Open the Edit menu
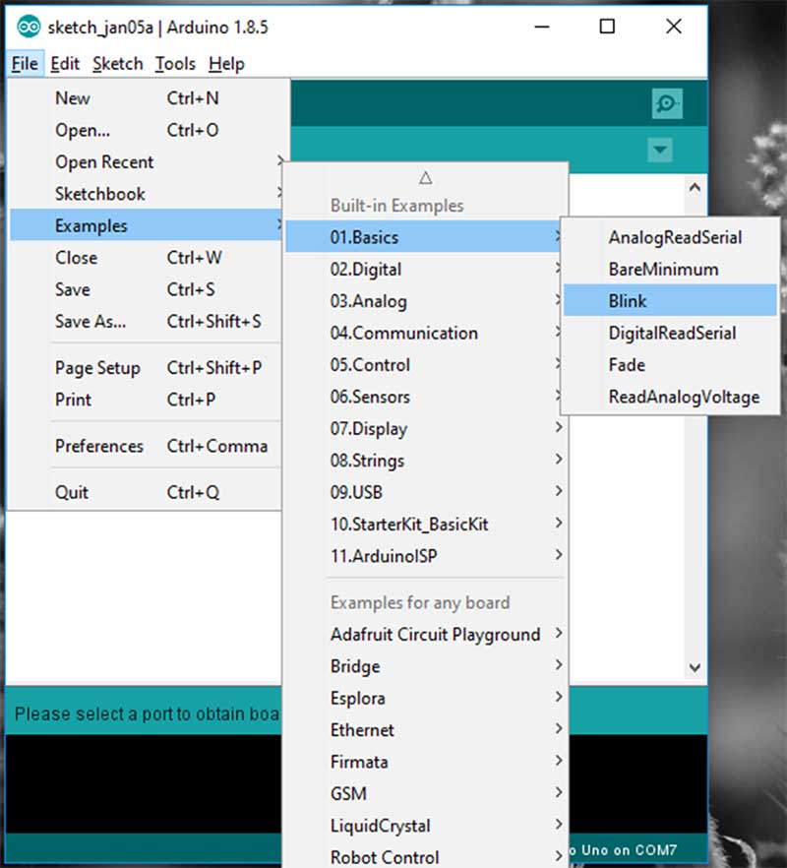This screenshot has width=787, height=868. coord(65,64)
